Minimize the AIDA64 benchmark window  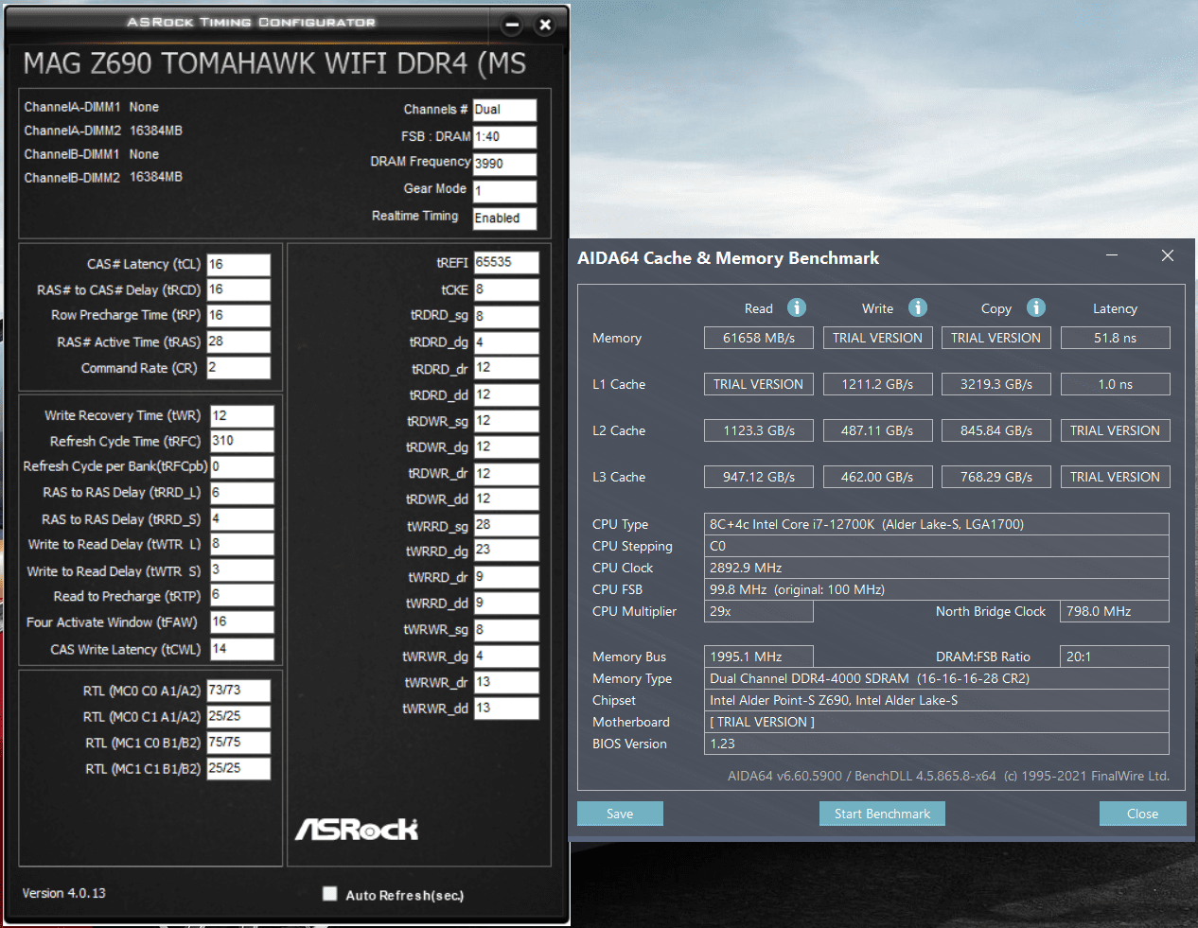coord(1112,255)
